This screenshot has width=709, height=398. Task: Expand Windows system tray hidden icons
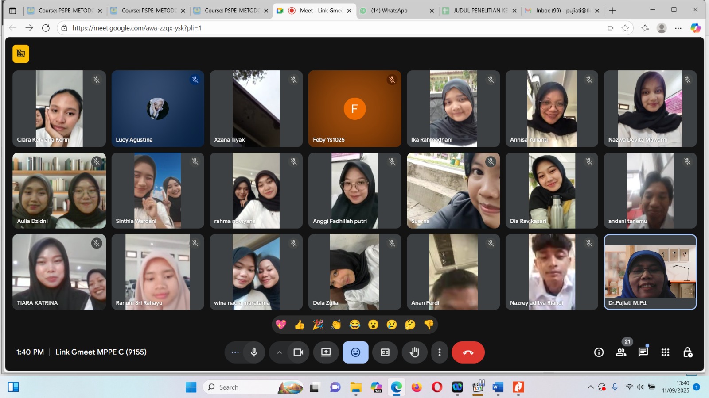tap(590, 387)
